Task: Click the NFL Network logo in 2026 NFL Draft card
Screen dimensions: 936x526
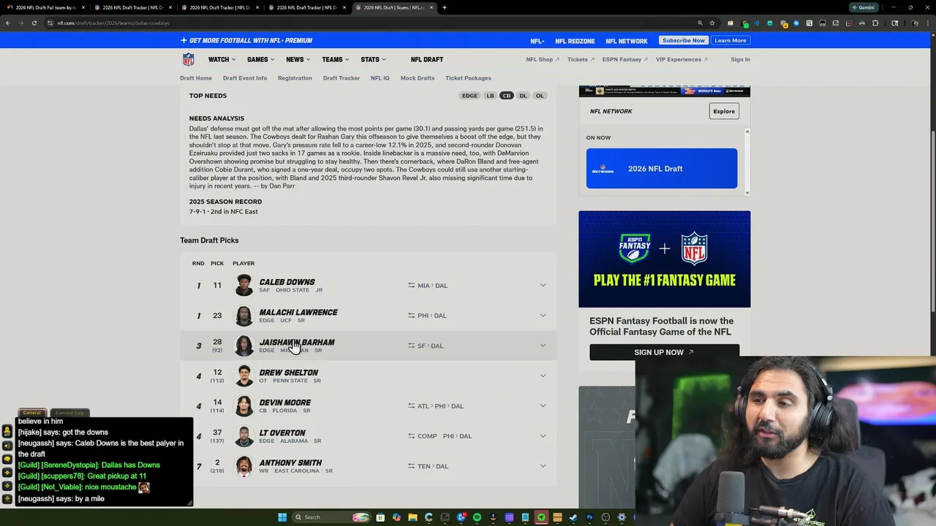Action: tap(603, 169)
